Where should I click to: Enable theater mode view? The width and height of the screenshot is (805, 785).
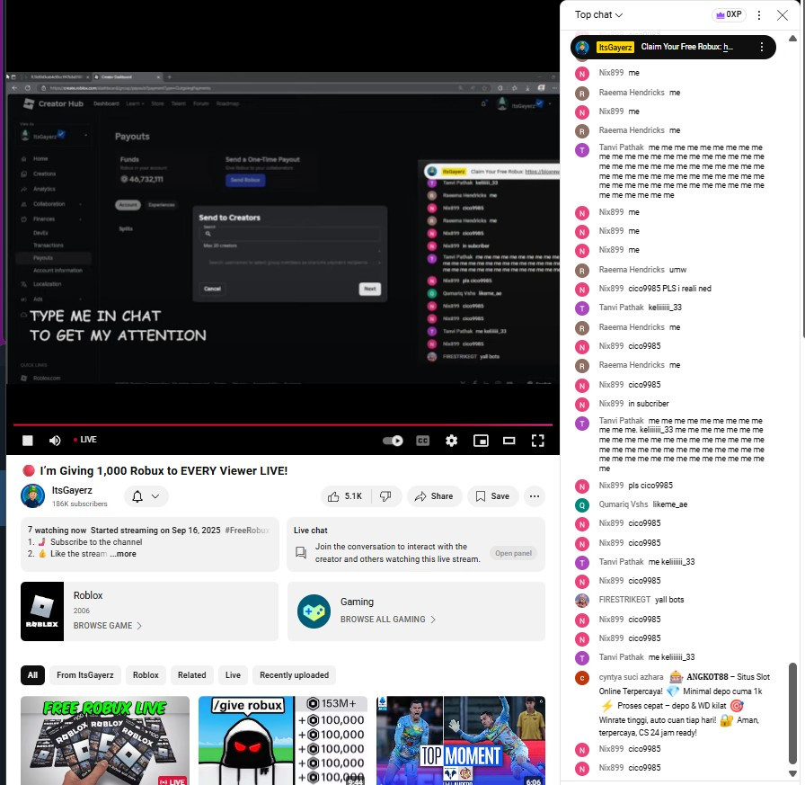click(509, 441)
